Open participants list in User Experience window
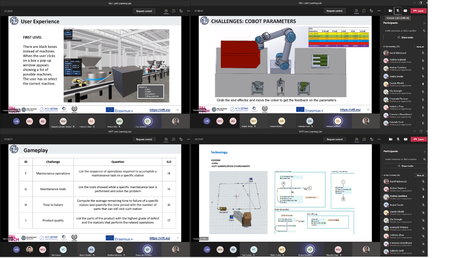 coord(166,11)
